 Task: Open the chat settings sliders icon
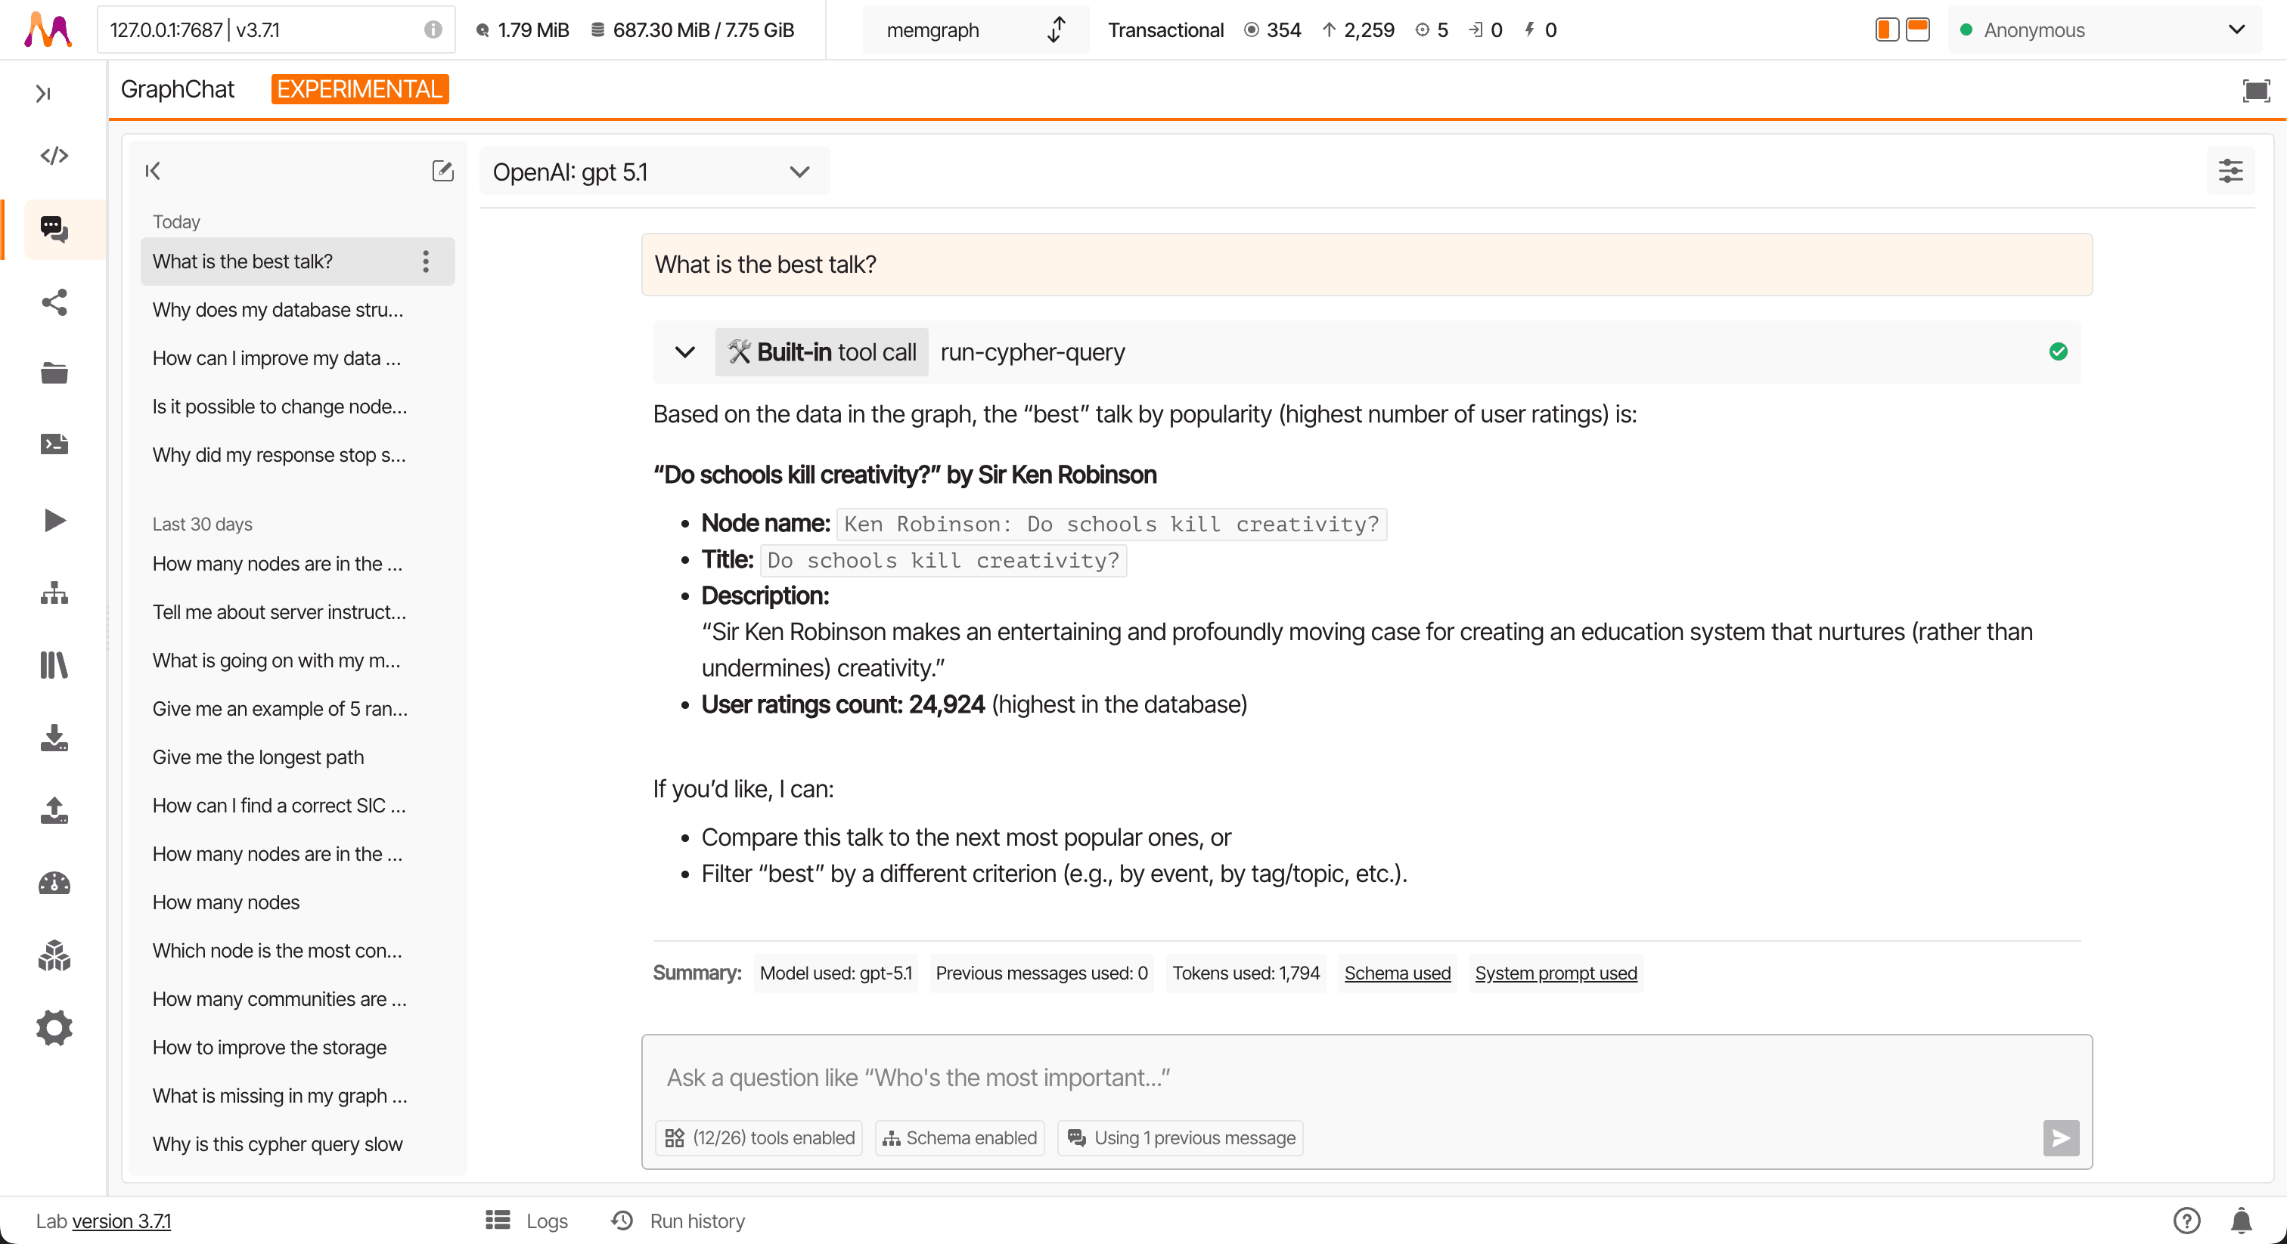(2230, 170)
